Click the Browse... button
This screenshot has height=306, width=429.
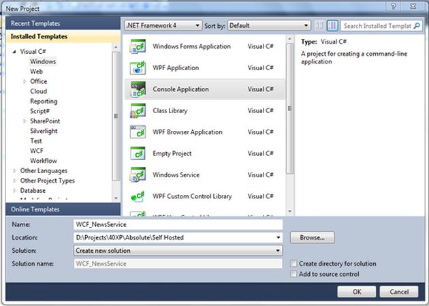click(312, 238)
